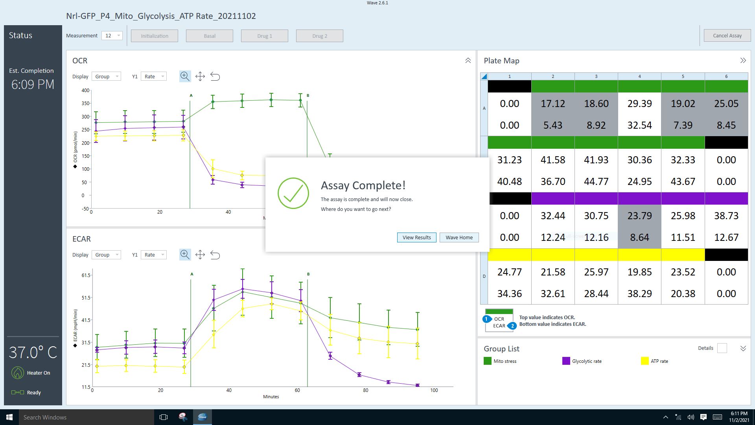The height and width of the screenshot is (425, 755).
Task: Collapse the Plate Map panel with double arrows
Action: (743, 61)
